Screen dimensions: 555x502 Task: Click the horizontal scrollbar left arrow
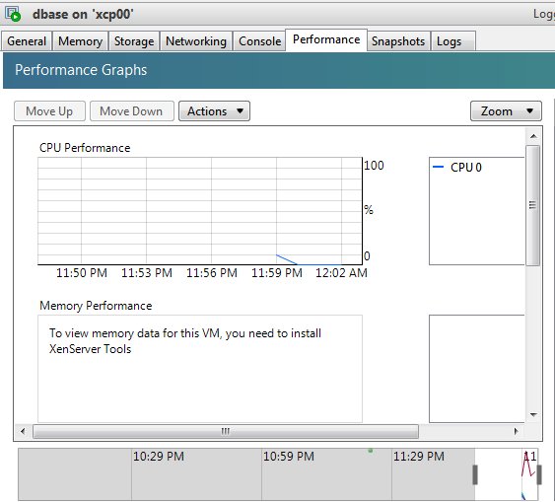click(23, 431)
